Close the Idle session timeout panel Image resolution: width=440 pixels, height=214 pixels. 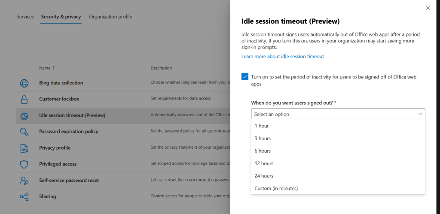point(428,8)
